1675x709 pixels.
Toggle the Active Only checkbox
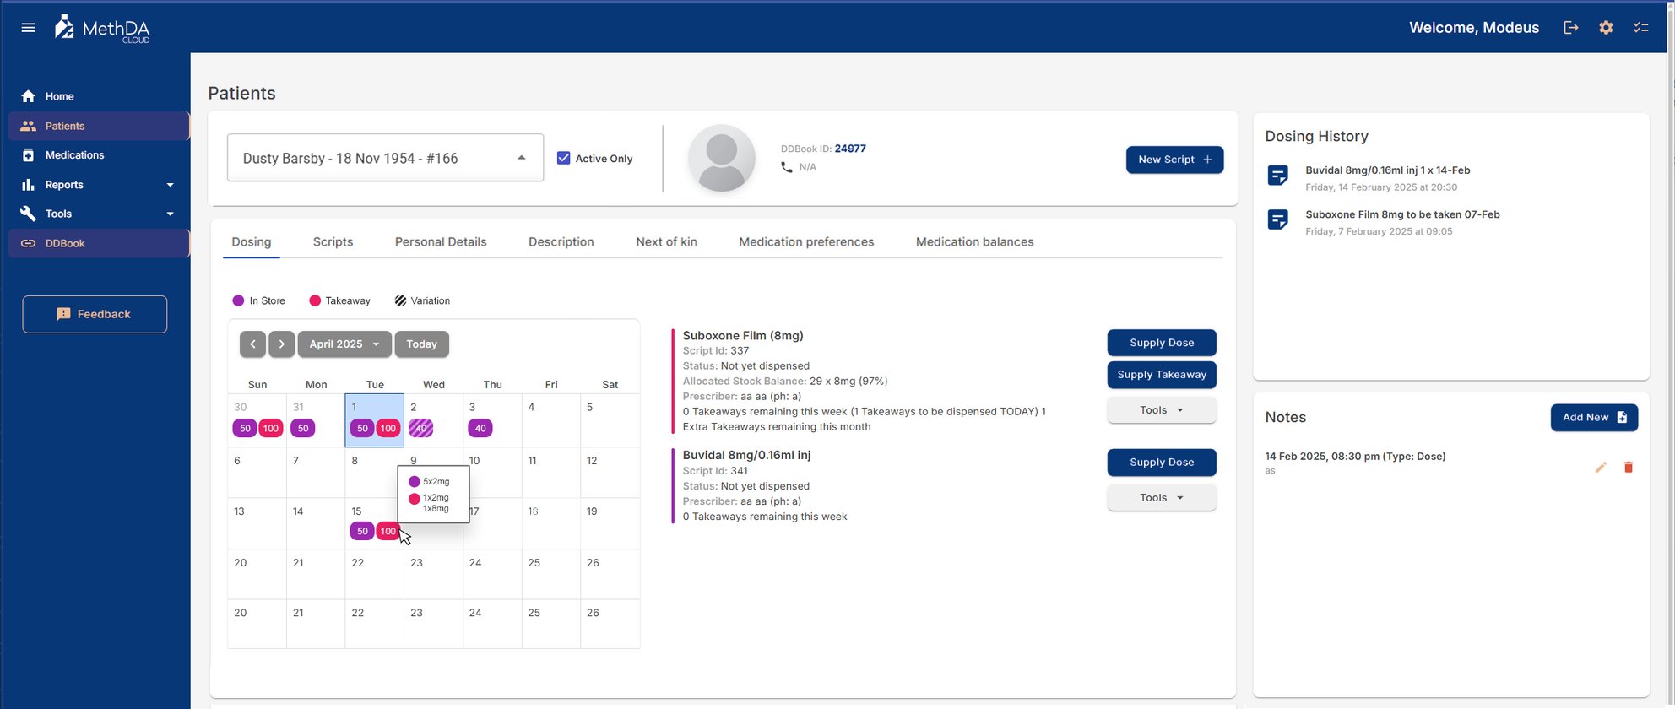point(564,158)
